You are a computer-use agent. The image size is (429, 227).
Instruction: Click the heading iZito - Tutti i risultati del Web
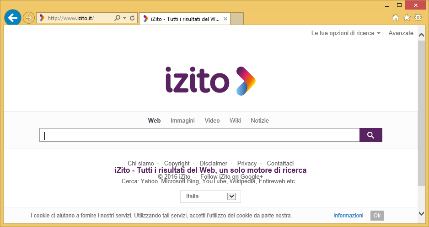[x=210, y=170]
